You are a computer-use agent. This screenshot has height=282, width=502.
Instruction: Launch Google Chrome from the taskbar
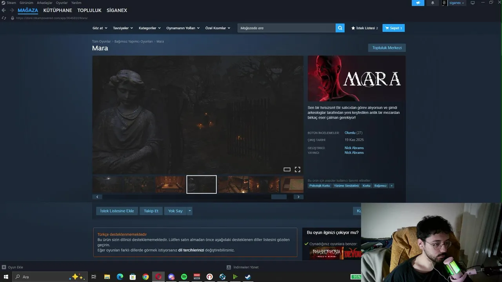click(146, 277)
